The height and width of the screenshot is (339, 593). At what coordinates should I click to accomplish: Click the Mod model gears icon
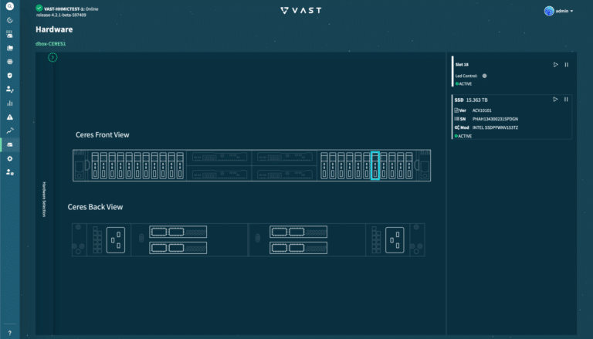[457, 127]
